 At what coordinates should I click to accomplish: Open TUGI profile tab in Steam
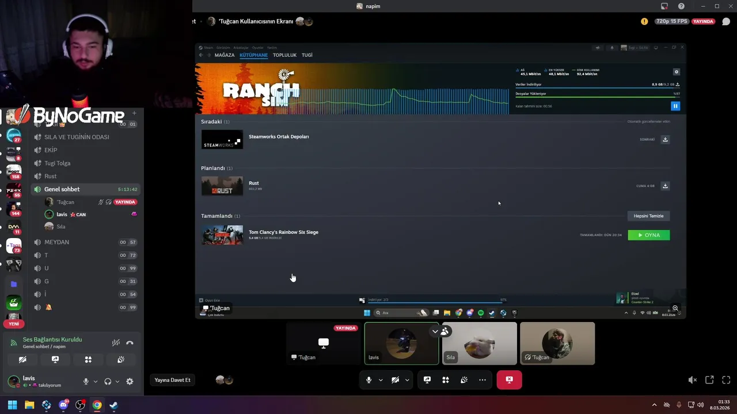pos(307,55)
